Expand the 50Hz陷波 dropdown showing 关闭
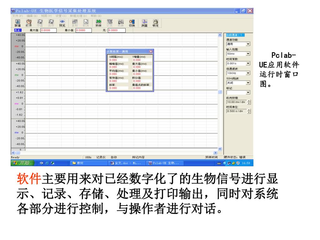This screenshot has height=240, width=320. [x=248, y=83]
